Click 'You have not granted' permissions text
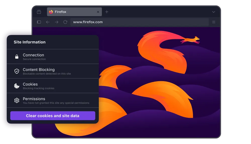Viewport: 251px width, 144px height. 56,103
